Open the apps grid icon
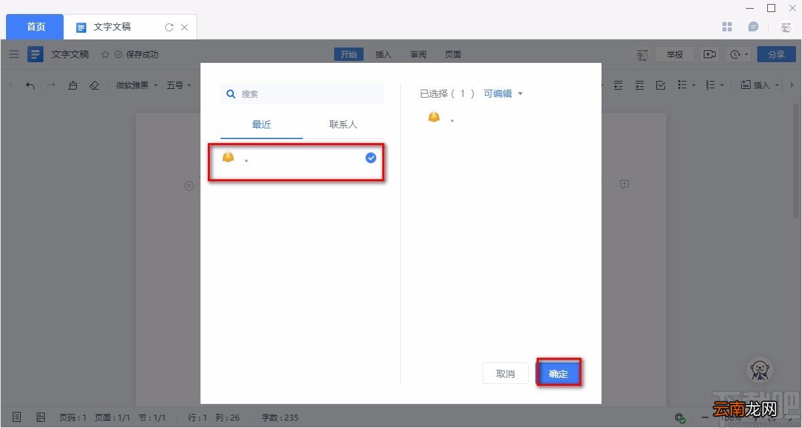 click(x=728, y=27)
